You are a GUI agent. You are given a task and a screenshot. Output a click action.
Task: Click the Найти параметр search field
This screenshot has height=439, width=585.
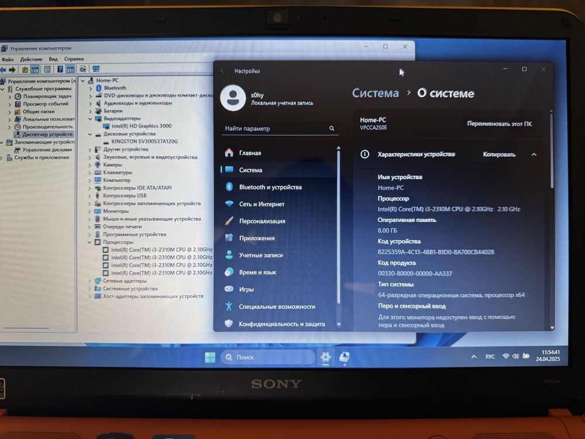click(x=280, y=128)
